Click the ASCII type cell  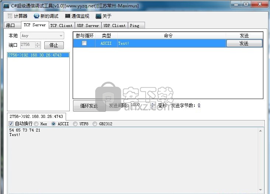pos(106,43)
